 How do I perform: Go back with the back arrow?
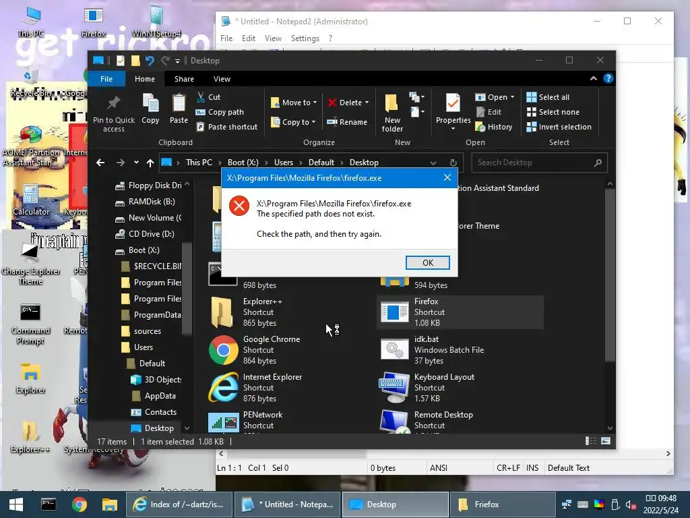pos(100,163)
